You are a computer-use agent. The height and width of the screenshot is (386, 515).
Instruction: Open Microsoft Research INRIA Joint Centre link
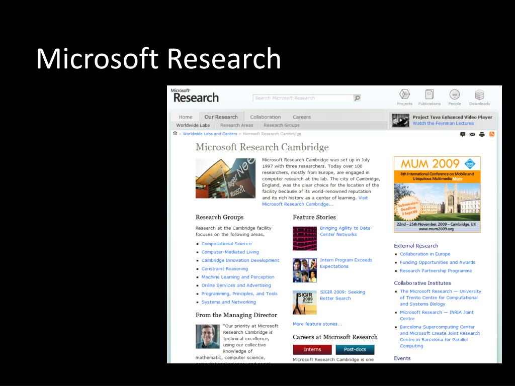(437, 316)
